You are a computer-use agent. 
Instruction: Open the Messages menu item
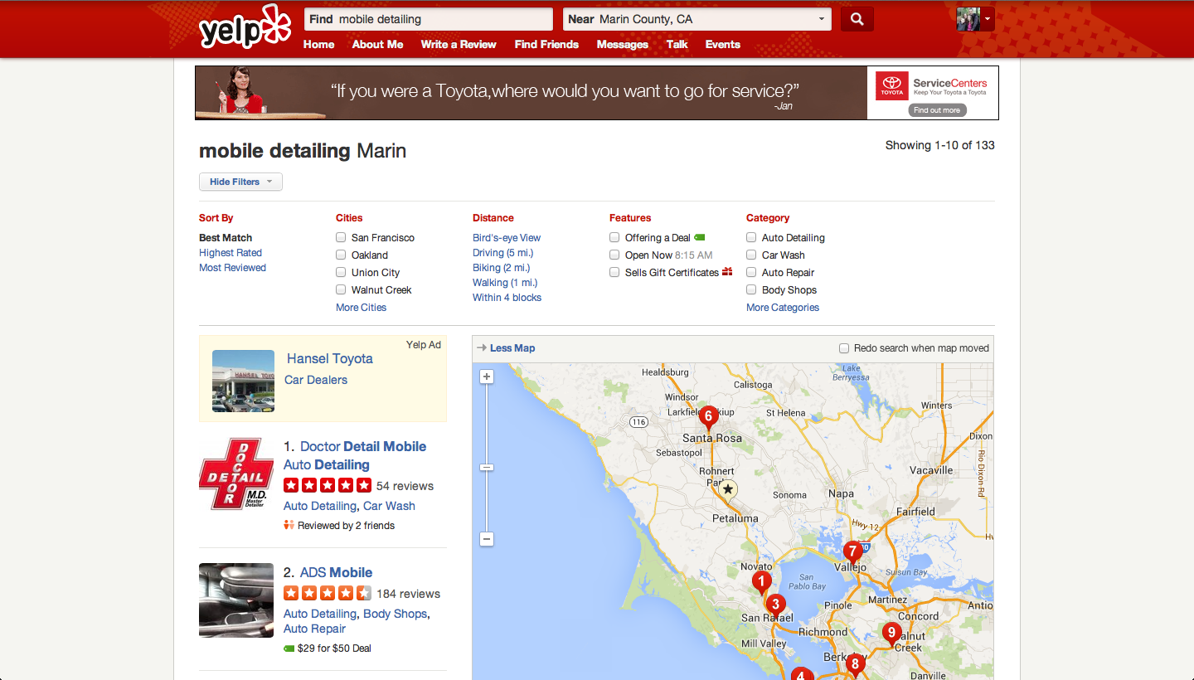(622, 45)
